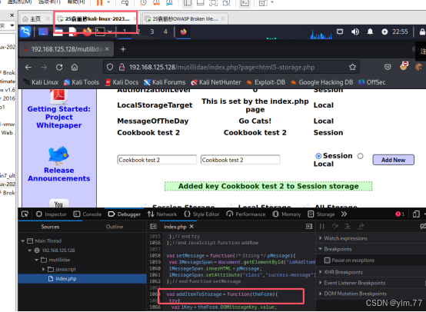This screenshot has height=312, width=426.
Task: Click the error count badge in devtools
Action: coord(400,214)
